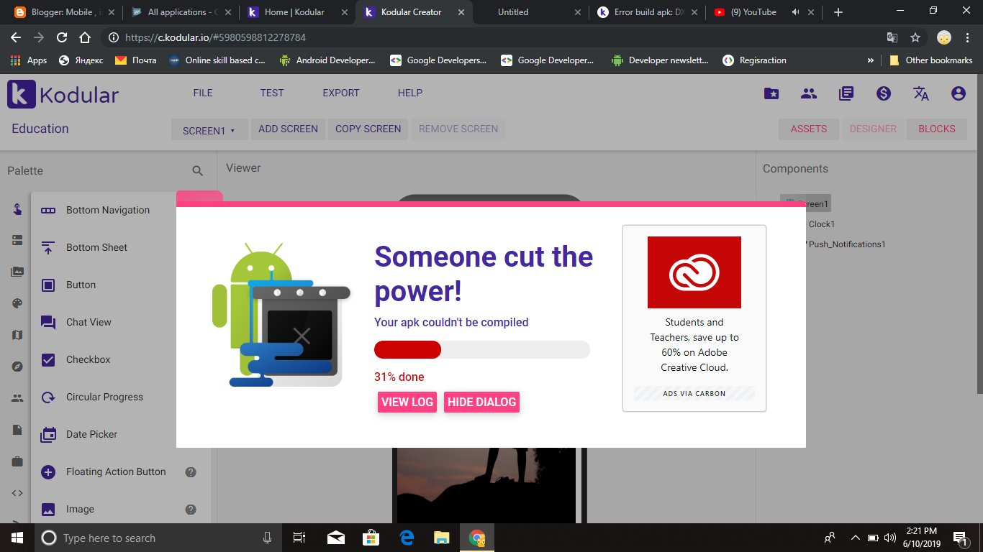Image resolution: width=983 pixels, height=552 pixels.
Task: Click the red build progress bar
Action: pyautogui.click(x=407, y=350)
